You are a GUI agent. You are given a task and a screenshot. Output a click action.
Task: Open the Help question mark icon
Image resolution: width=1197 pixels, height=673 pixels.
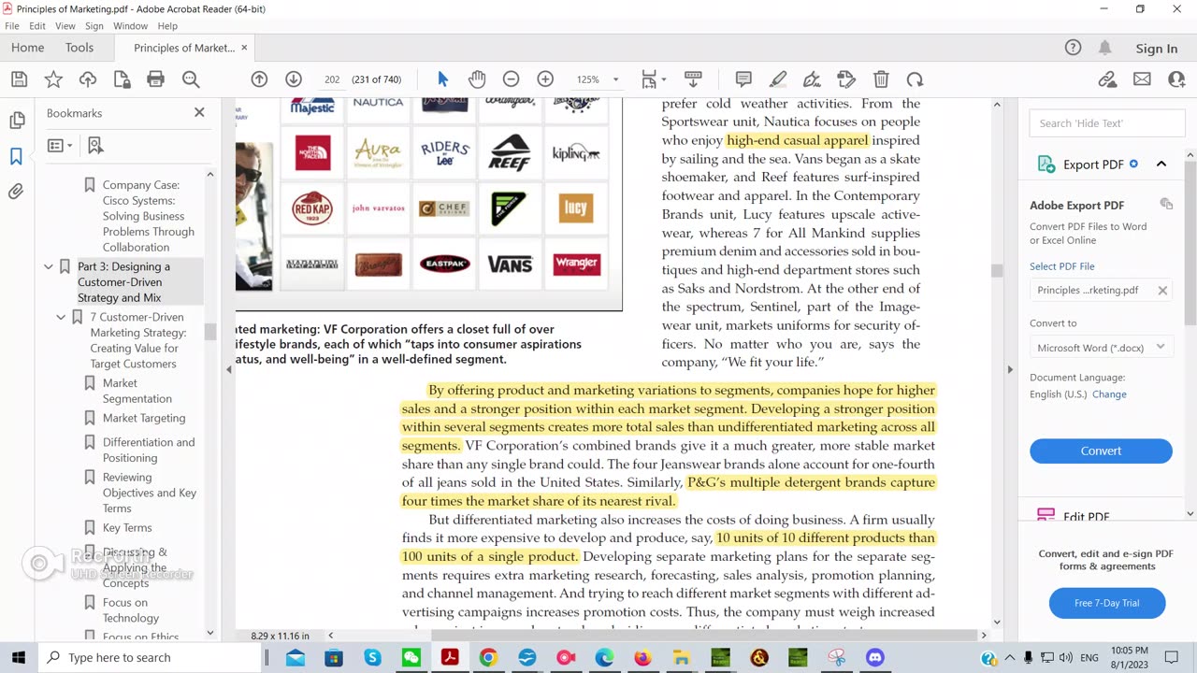[1074, 48]
